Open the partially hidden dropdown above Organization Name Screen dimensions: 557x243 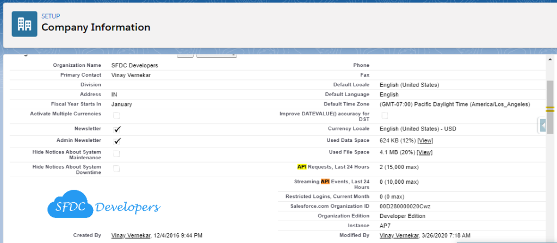[216, 54]
